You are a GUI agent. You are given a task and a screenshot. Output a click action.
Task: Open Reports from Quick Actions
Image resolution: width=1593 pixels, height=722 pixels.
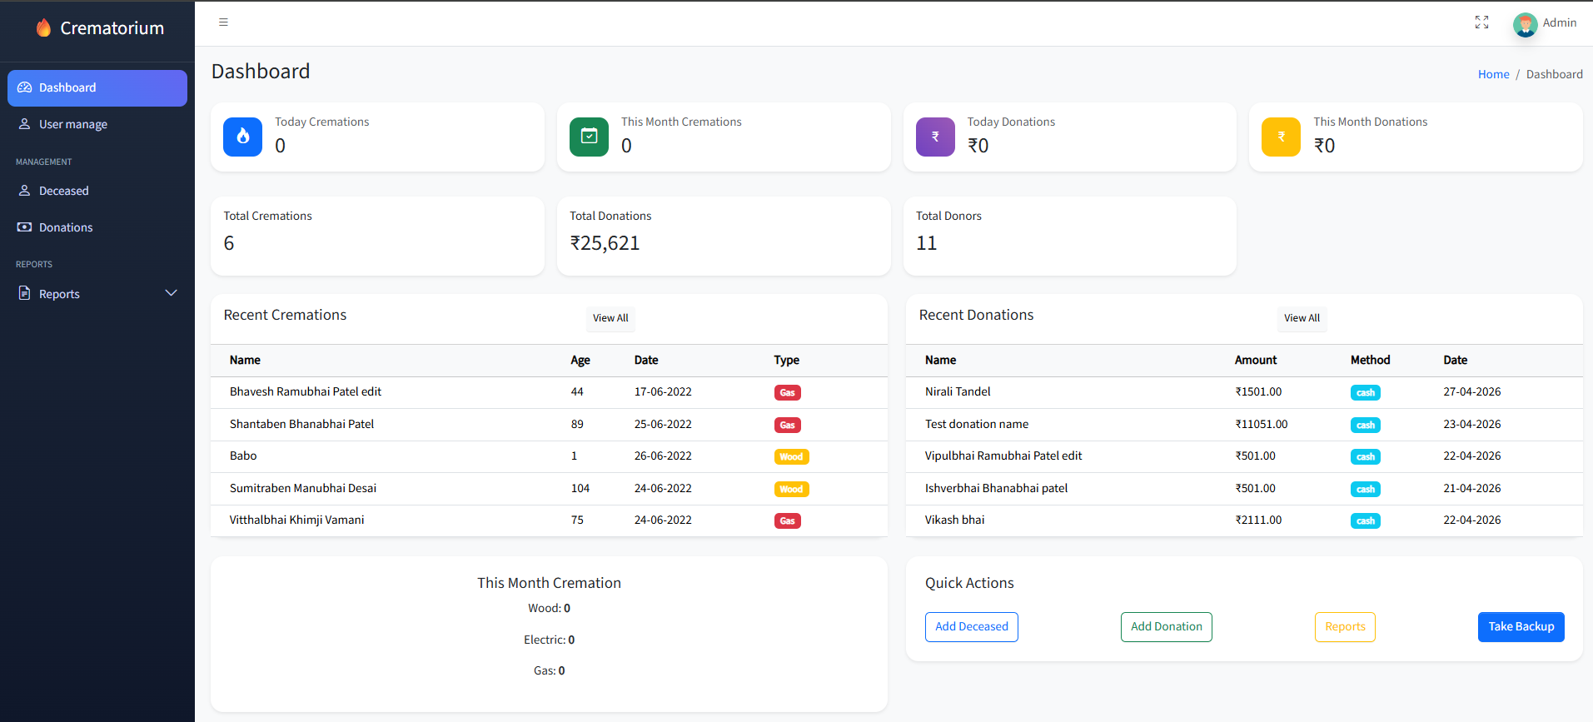(1345, 627)
